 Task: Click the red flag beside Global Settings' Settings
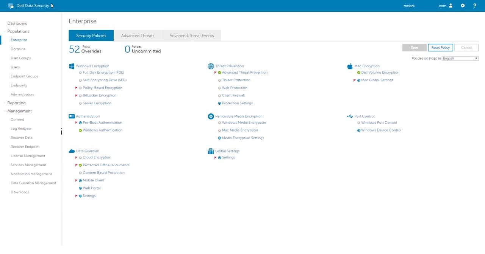[216, 157]
